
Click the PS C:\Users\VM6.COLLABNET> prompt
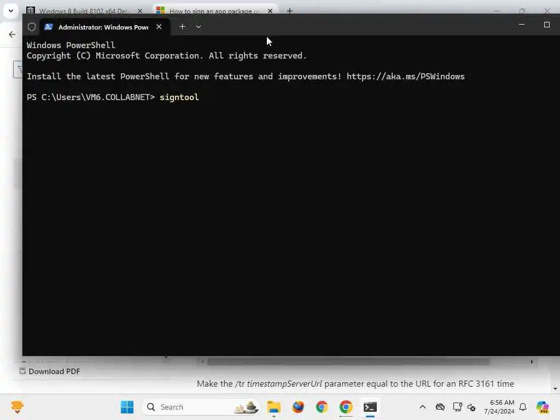click(x=91, y=97)
